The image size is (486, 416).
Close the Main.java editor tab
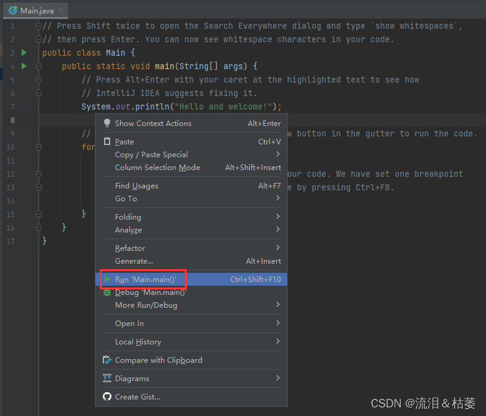61,10
